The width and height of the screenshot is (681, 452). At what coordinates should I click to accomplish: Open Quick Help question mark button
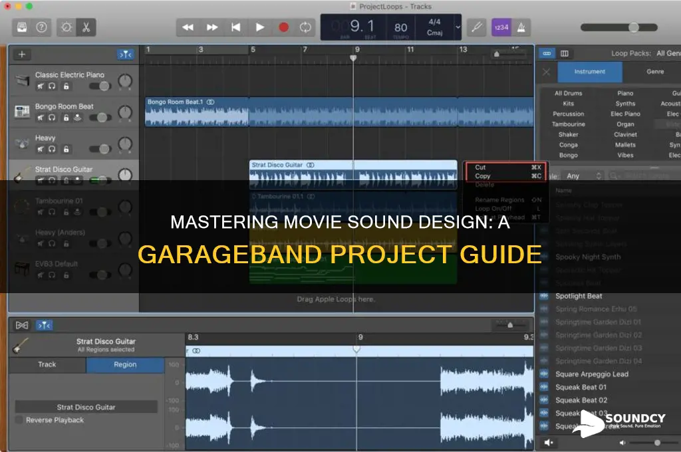pyautogui.click(x=42, y=27)
